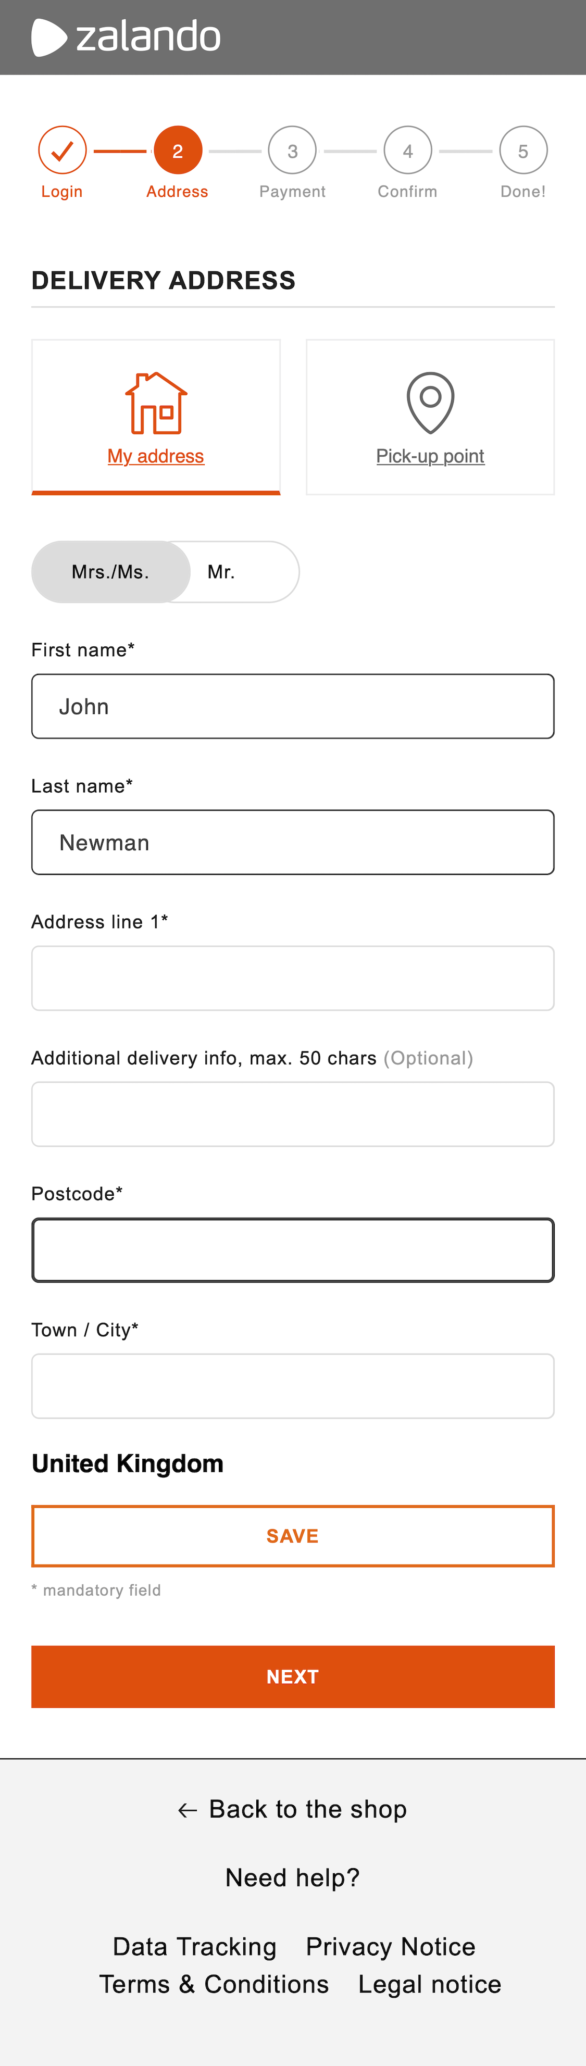Click the completed Login checkmark icon
The image size is (586, 2066).
coord(62,150)
